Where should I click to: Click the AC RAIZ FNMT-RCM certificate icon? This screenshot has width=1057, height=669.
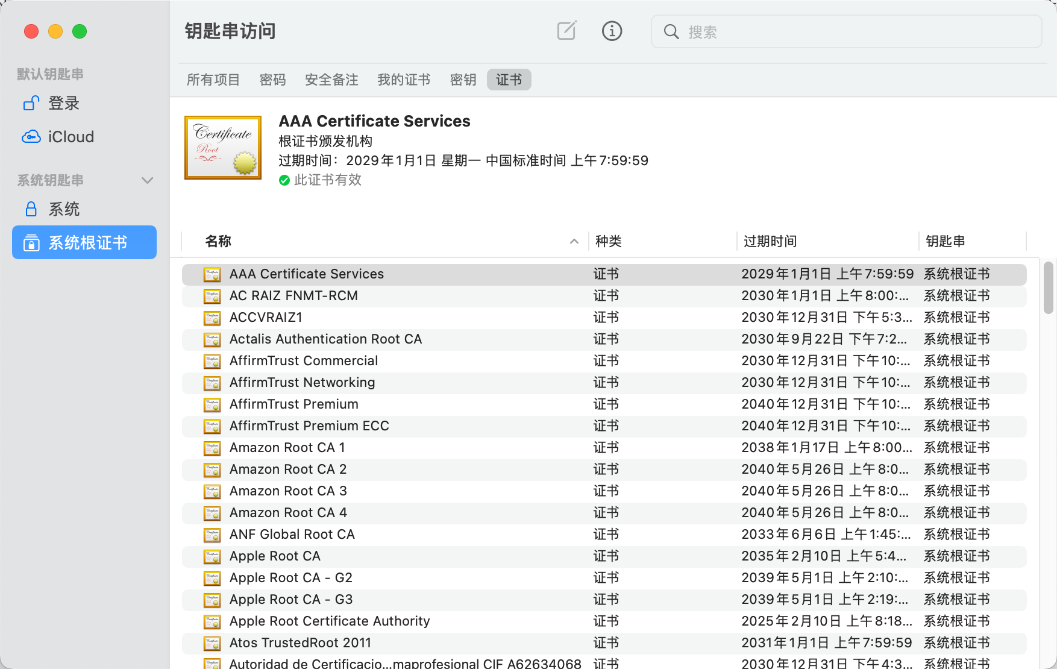(212, 296)
